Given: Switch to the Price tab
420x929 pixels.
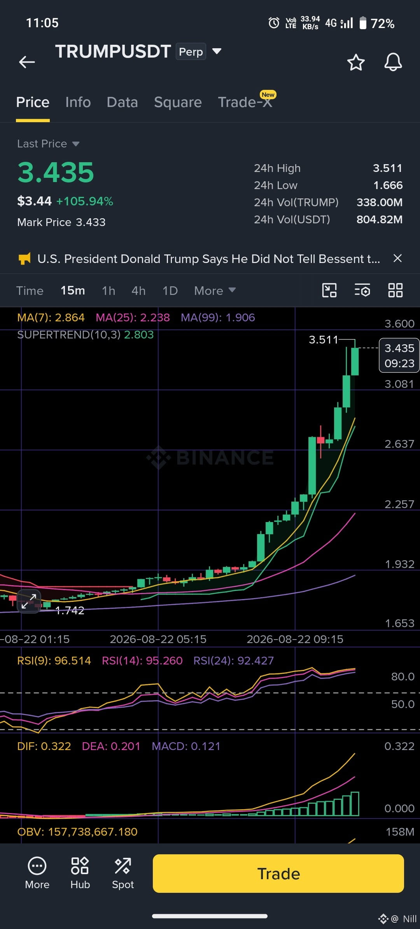Looking at the screenshot, I should (x=33, y=102).
